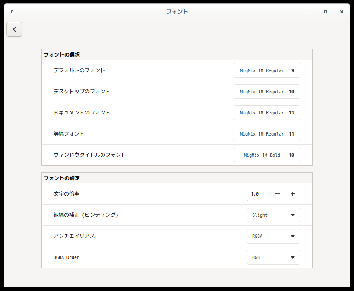This screenshot has height=291, width=354.
Task: Click the 文字の倍率 value field
Action: pyautogui.click(x=259, y=194)
